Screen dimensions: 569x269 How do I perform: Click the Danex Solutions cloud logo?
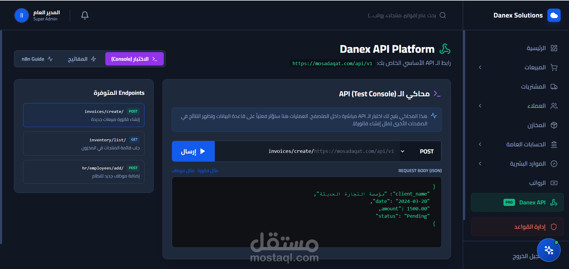[554, 15]
